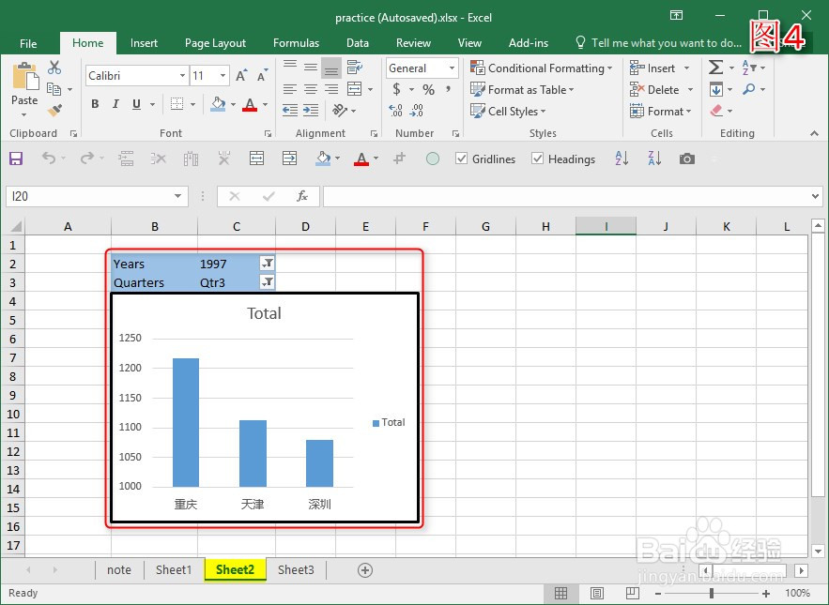Open Conditional Formatting options
The width and height of the screenshot is (829, 605).
click(542, 68)
